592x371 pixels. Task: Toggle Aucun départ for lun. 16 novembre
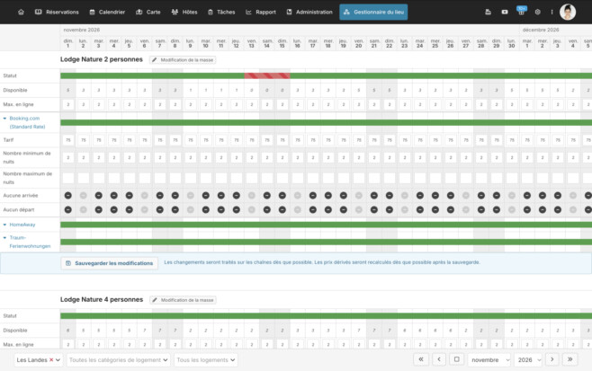tap(298, 209)
